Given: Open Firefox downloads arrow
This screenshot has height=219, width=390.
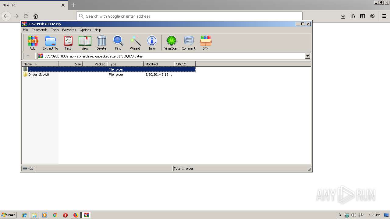Looking at the screenshot, I should [x=343, y=16].
